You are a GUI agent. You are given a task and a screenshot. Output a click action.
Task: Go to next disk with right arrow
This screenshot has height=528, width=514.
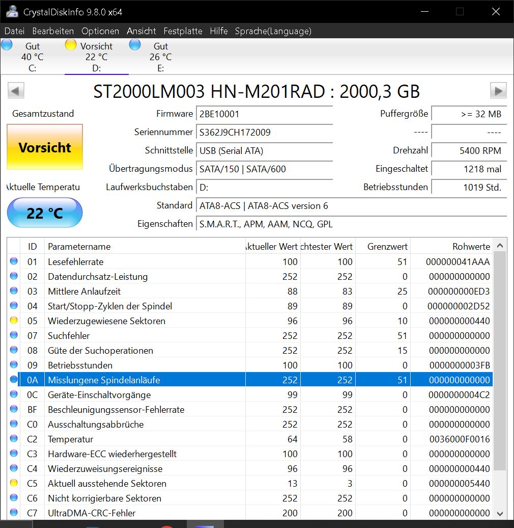[498, 91]
